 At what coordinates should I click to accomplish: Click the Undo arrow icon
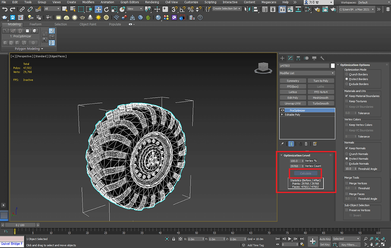[5, 9]
